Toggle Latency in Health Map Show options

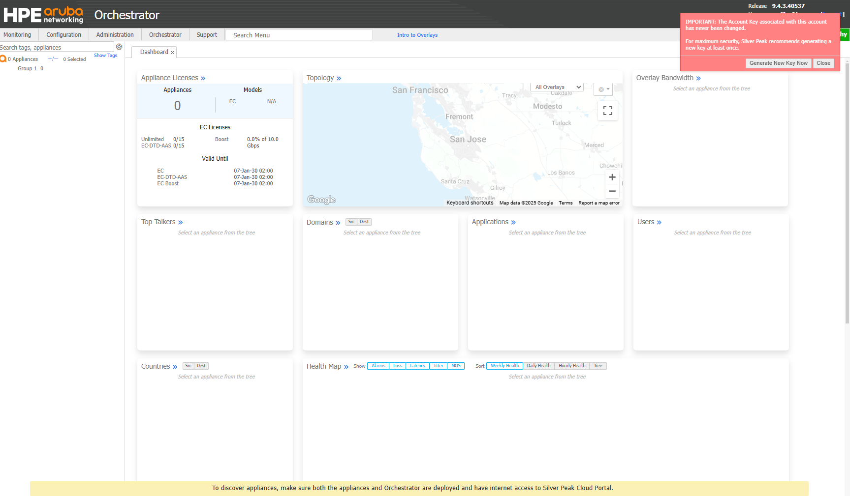pyautogui.click(x=418, y=366)
